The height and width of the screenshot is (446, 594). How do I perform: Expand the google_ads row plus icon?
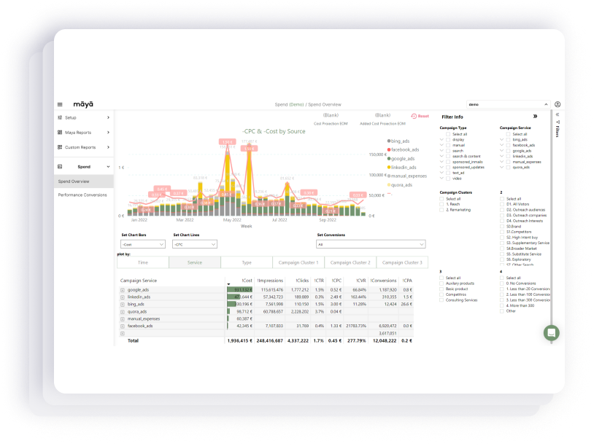(x=123, y=290)
